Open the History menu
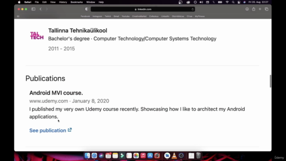The height and width of the screenshot is (161, 286). 63,2
